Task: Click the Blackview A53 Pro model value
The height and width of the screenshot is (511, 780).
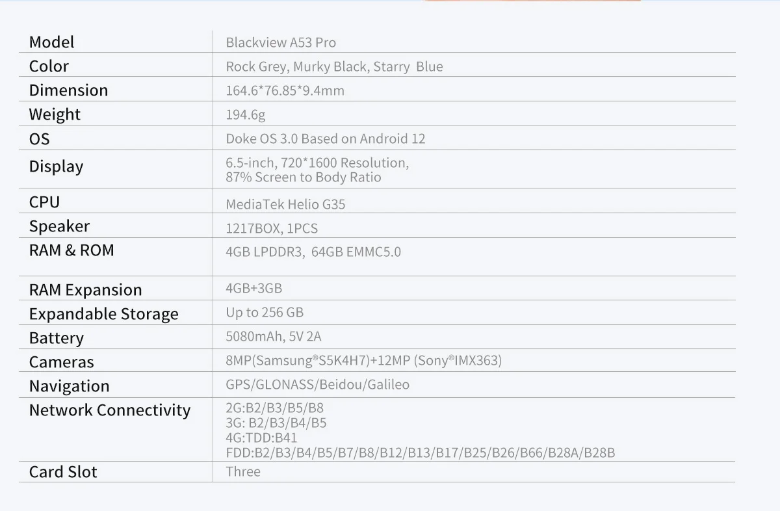Action: tap(281, 43)
